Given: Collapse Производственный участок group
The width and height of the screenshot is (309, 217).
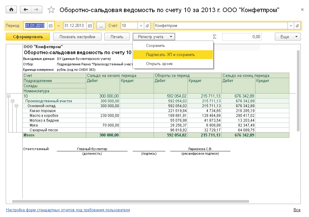Looking at the screenshot, I should tap(13, 101).
